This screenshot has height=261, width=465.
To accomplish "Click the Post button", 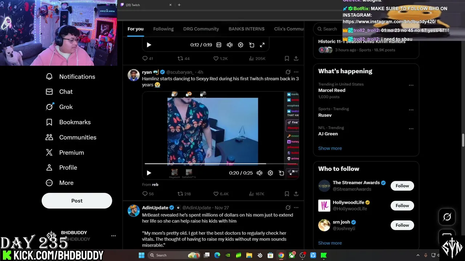I will pos(77,200).
